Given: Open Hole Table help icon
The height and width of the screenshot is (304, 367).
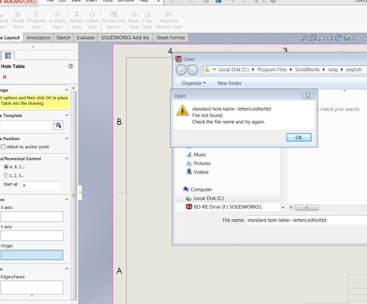Looking at the screenshot, I should point(71,66).
